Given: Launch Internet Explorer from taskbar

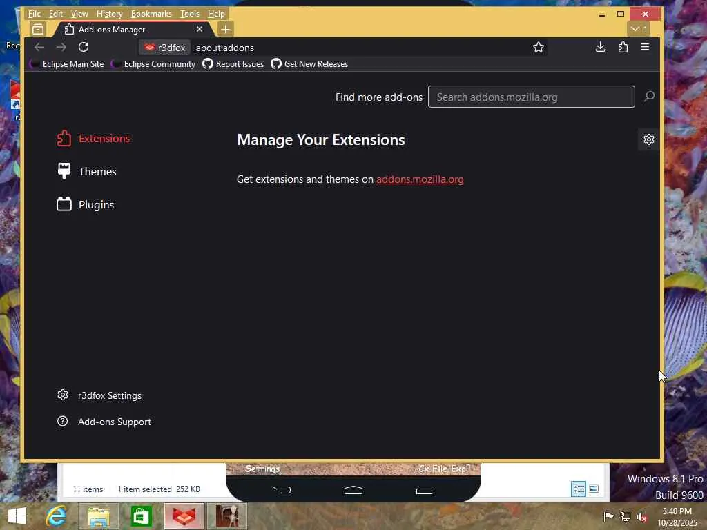Looking at the screenshot, I should (x=57, y=516).
